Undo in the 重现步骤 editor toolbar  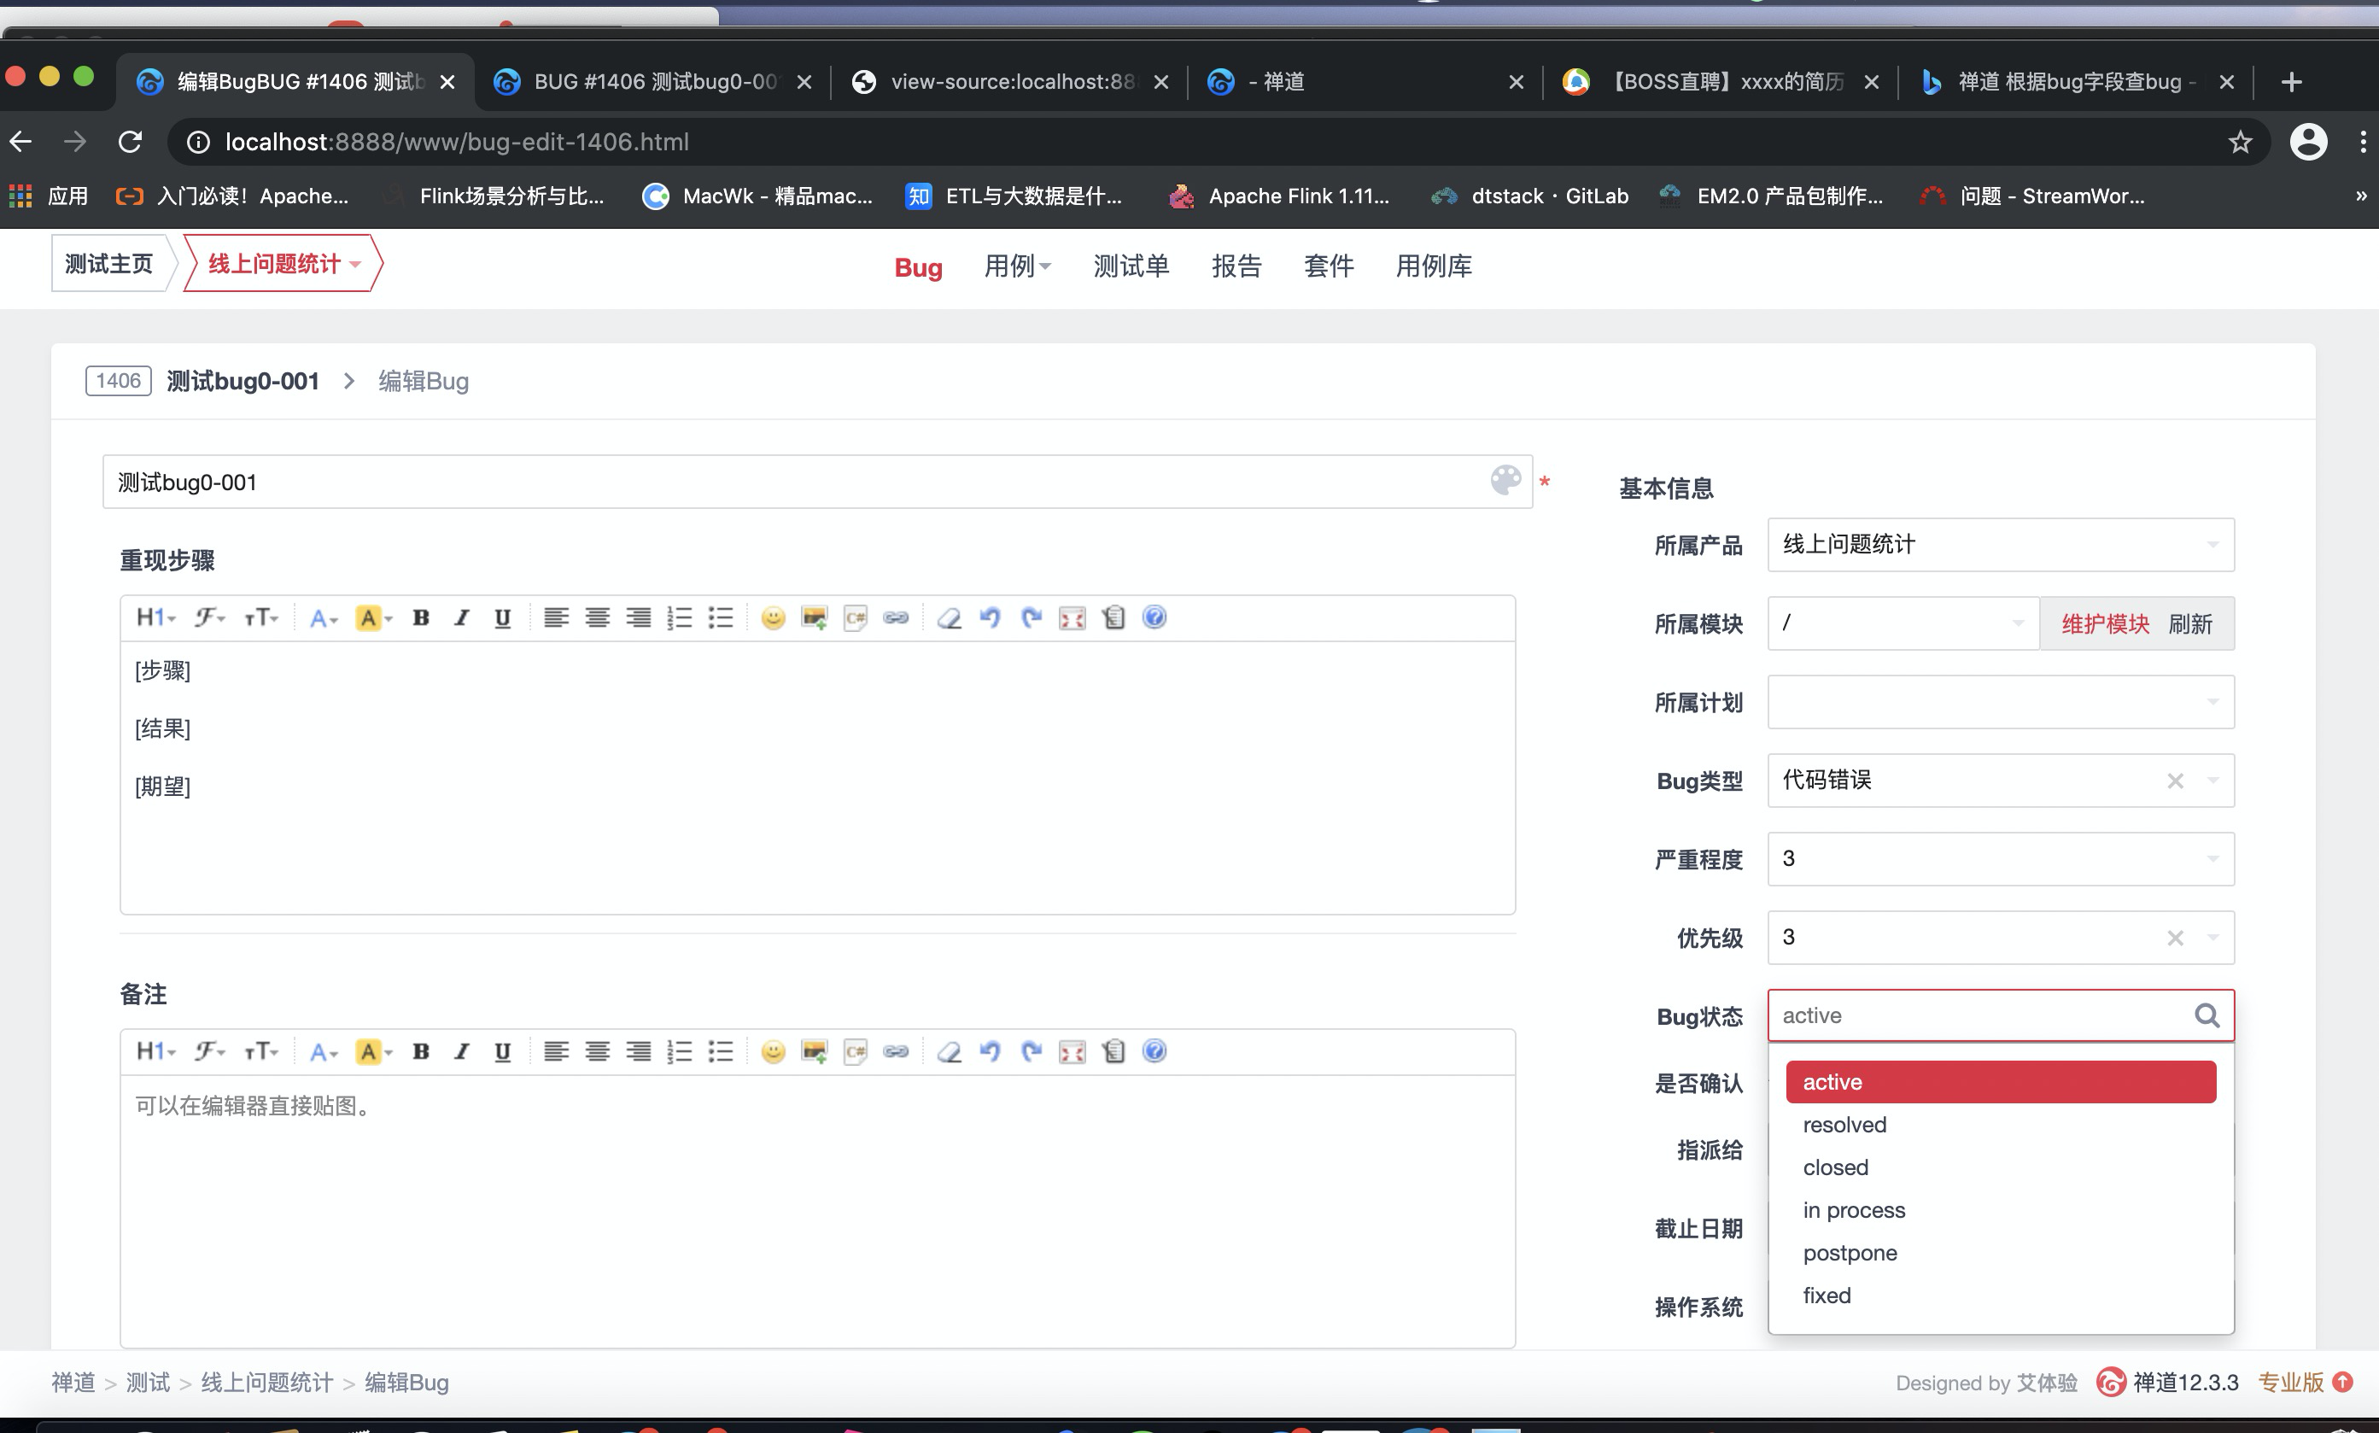(990, 618)
